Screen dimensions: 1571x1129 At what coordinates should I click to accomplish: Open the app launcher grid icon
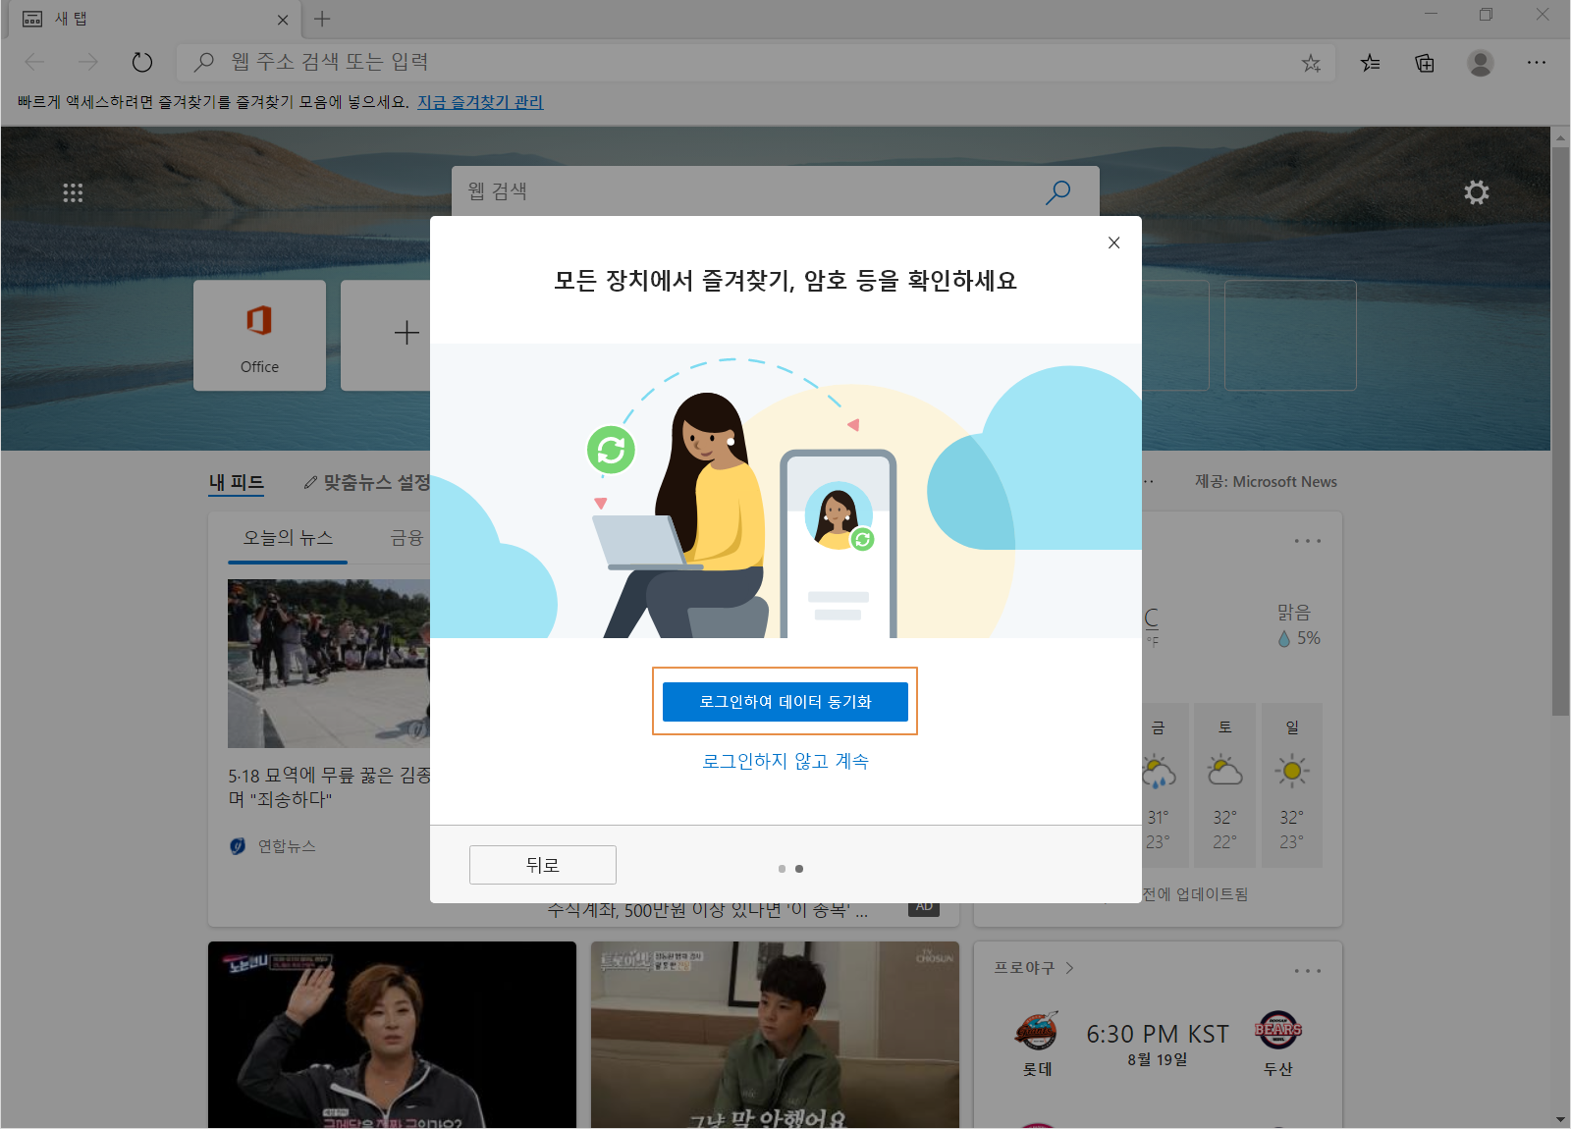(73, 192)
